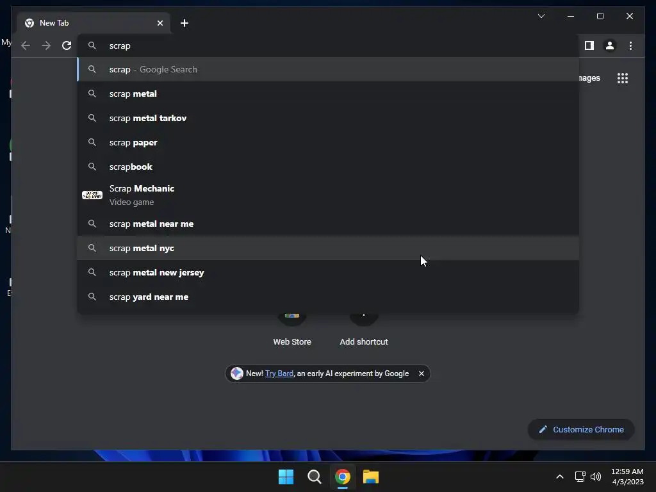Choose the 'scrap metal' suggestion

(x=329, y=94)
